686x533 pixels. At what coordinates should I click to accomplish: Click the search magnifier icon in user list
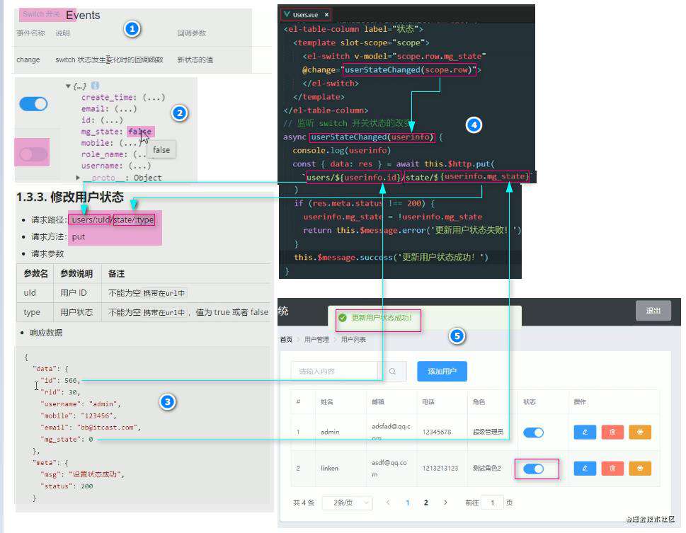coord(392,371)
